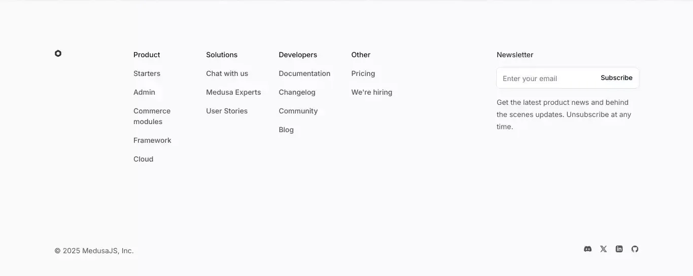The image size is (693, 276).
Task: View User Stories link
Action: pyautogui.click(x=227, y=111)
